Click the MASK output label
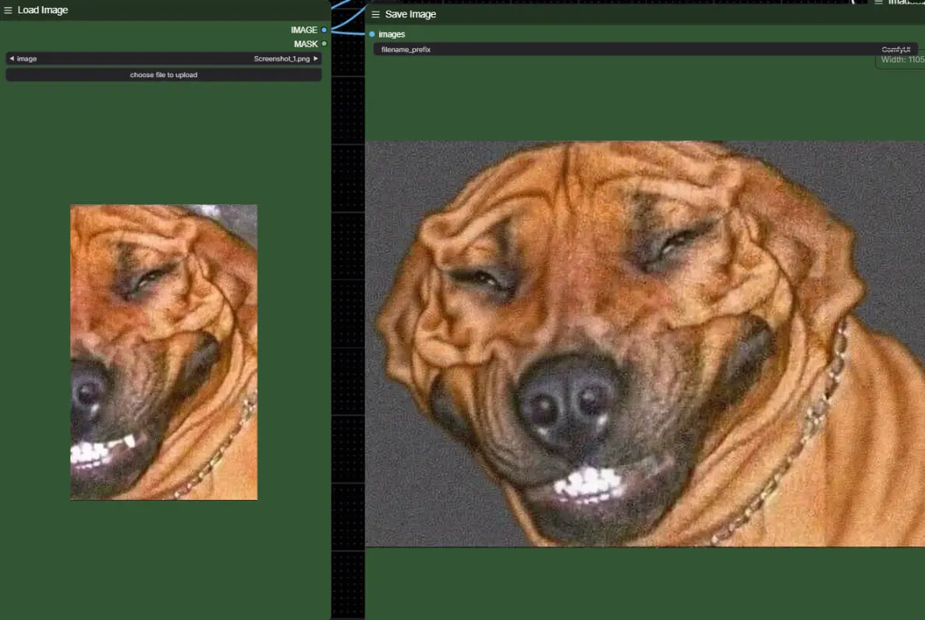The width and height of the screenshot is (925, 620). pos(306,44)
